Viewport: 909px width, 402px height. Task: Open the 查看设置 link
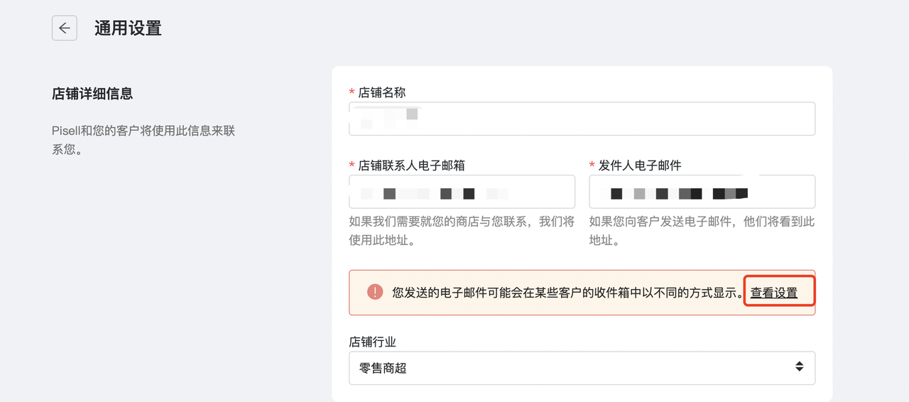pyautogui.click(x=774, y=293)
